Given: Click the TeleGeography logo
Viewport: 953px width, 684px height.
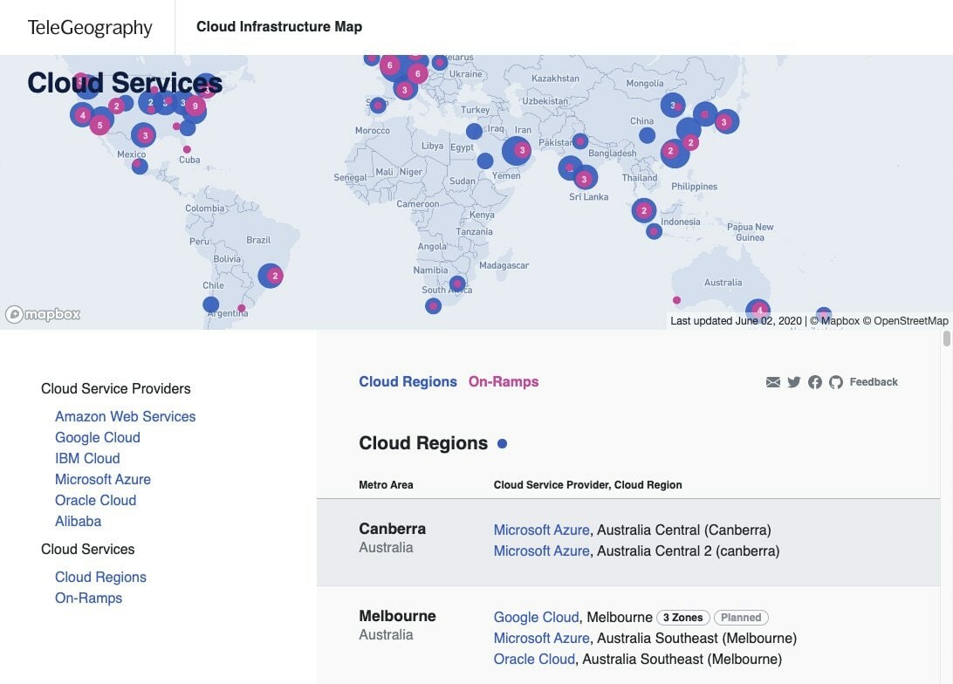Looking at the screenshot, I should pyautogui.click(x=90, y=27).
